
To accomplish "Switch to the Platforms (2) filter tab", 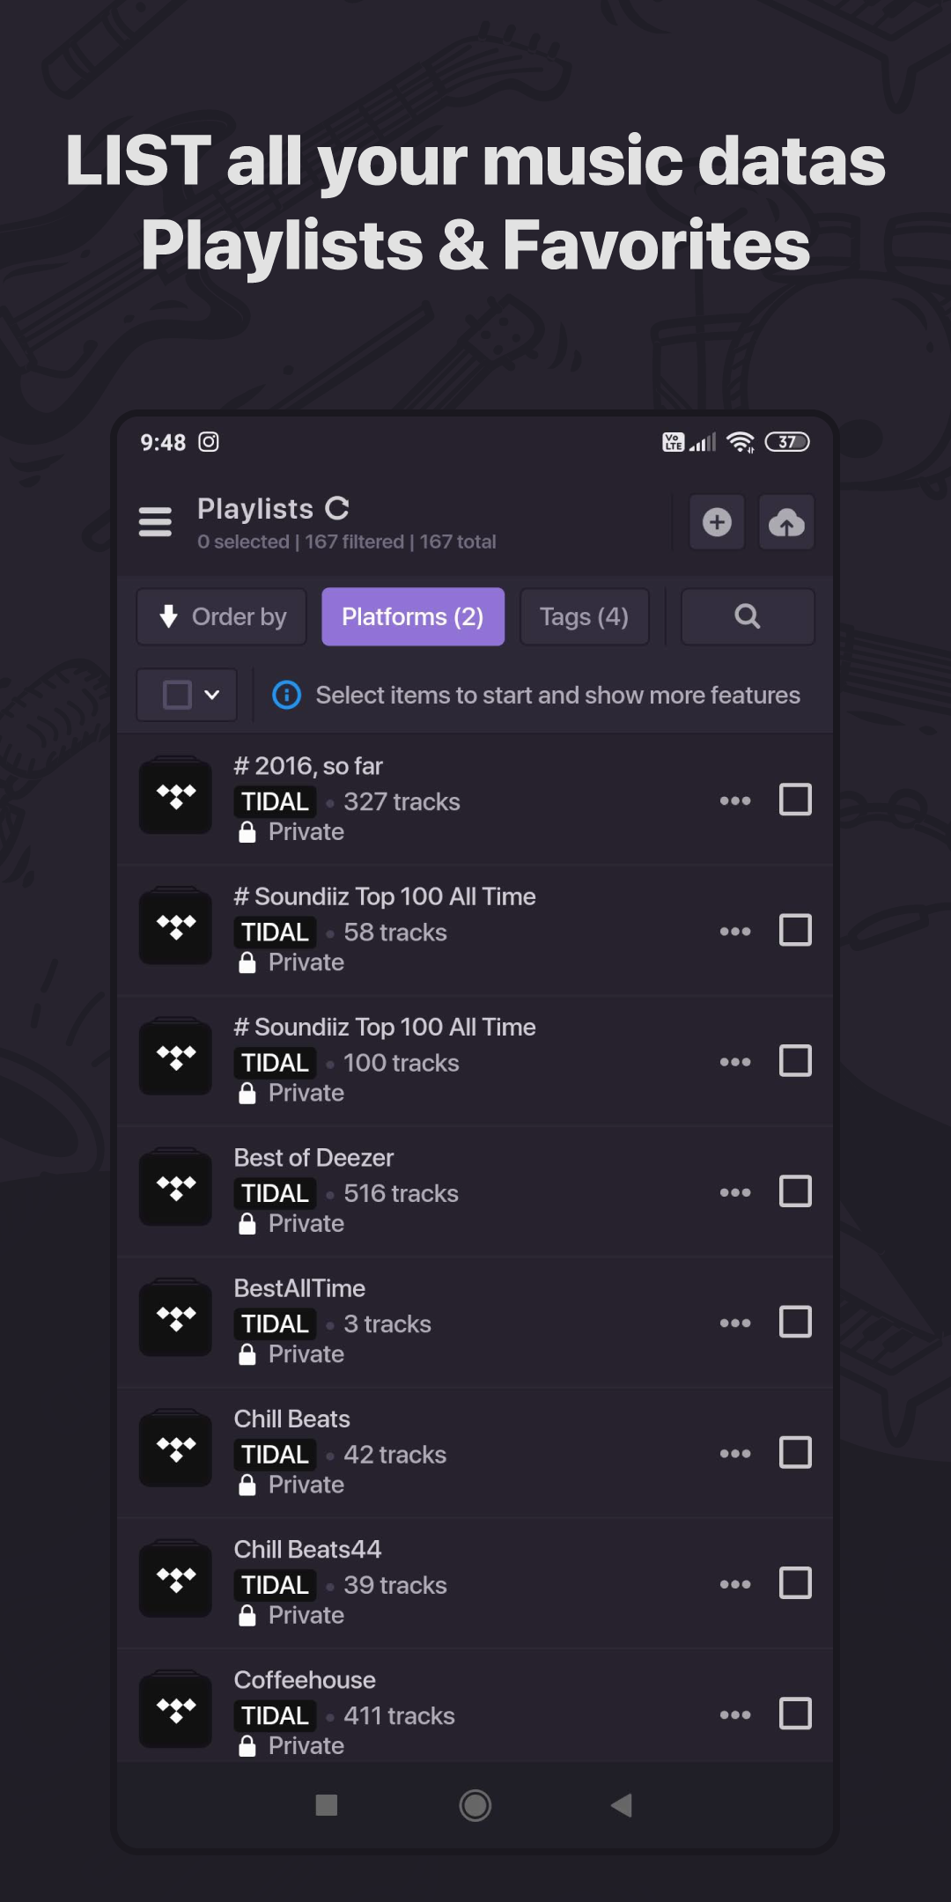I will [x=412, y=616].
